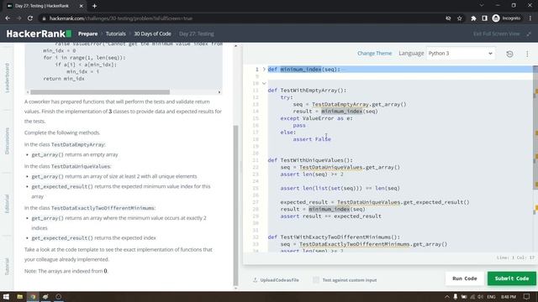Click scroll-right arrow of code sample scrollbar

click(219, 92)
